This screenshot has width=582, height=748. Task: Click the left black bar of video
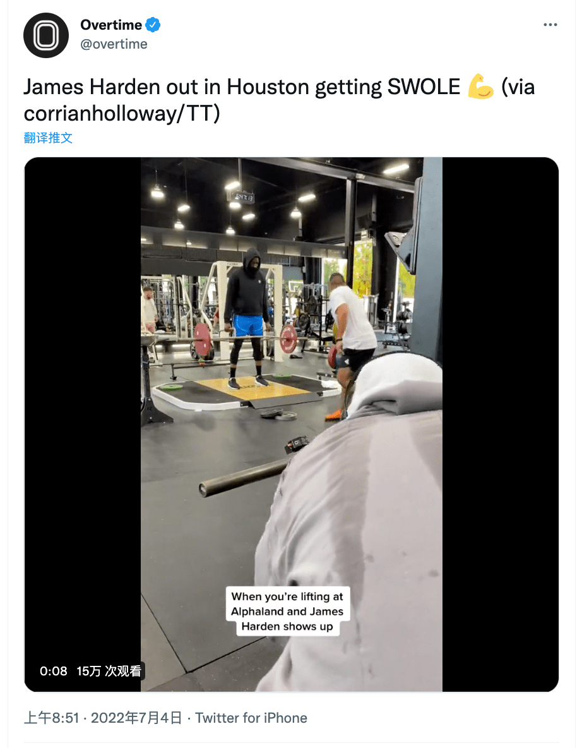pyautogui.click(x=83, y=424)
